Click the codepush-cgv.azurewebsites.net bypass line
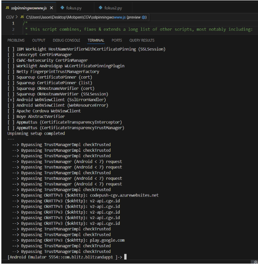This screenshot has width=258, height=265. point(85,195)
